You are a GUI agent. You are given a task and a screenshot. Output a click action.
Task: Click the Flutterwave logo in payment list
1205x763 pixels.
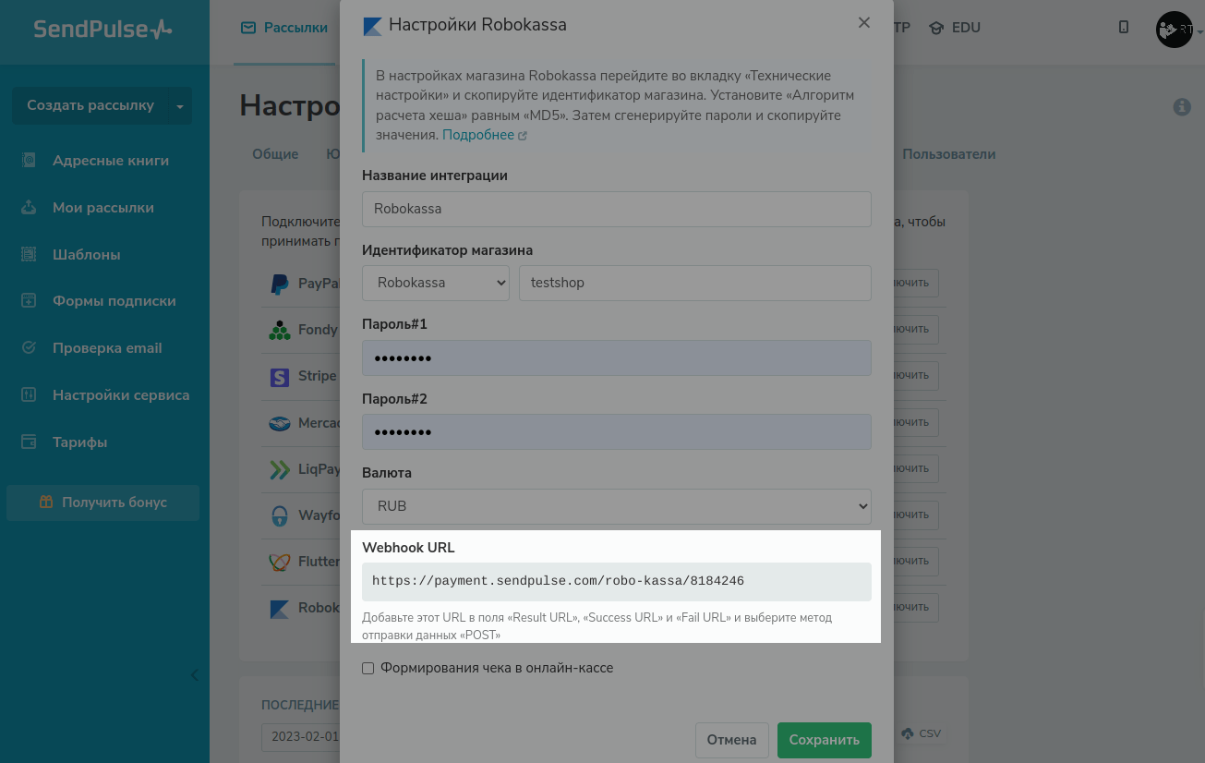[x=279, y=562]
